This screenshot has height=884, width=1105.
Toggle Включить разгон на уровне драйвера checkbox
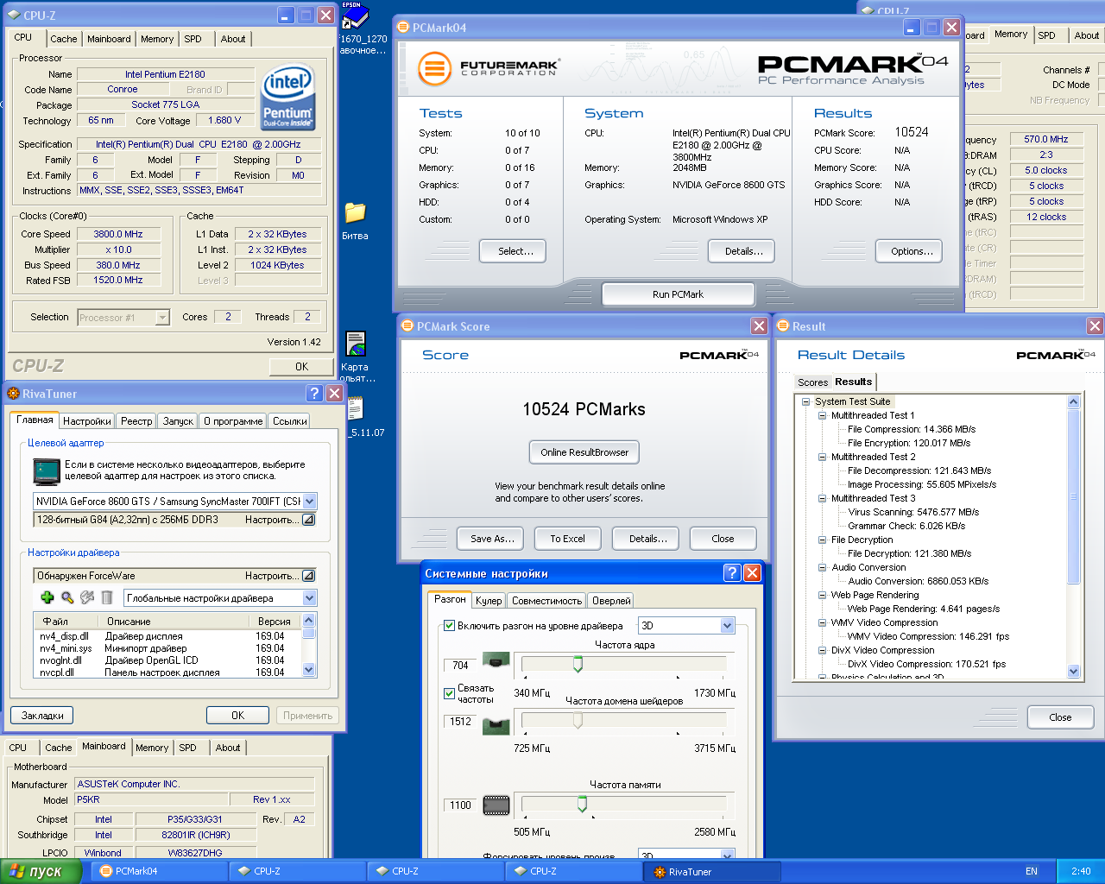tap(449, 625)
